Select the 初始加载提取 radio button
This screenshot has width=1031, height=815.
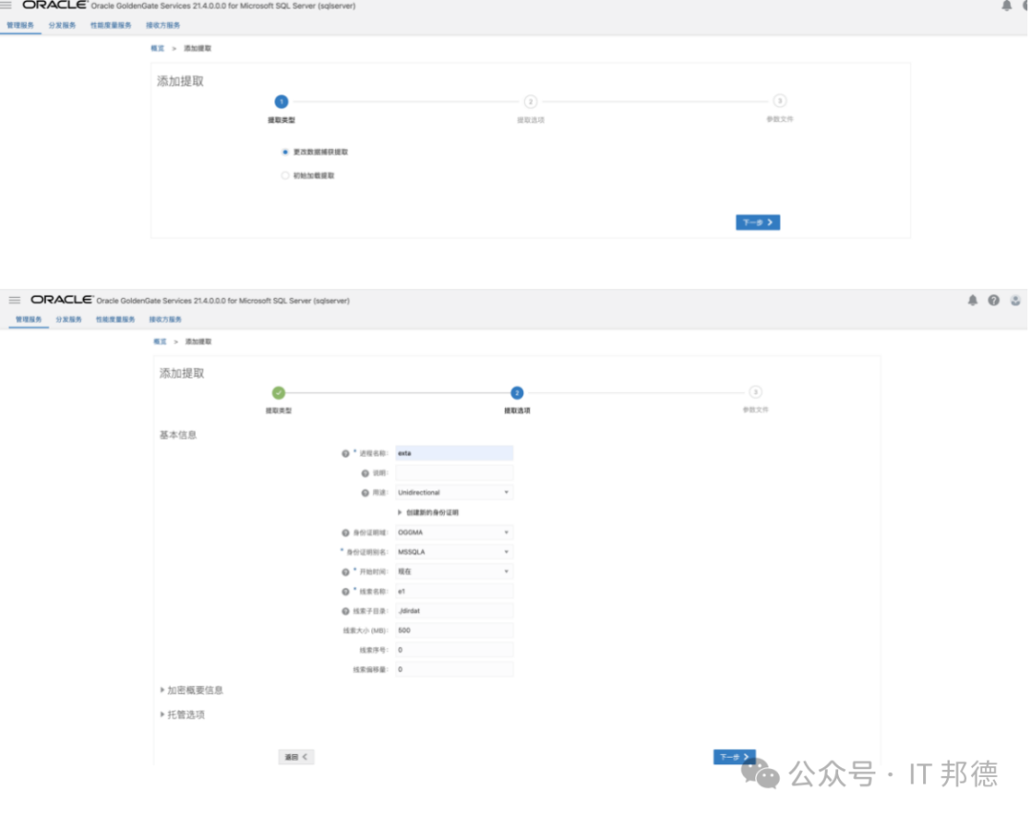click(285, 176)
